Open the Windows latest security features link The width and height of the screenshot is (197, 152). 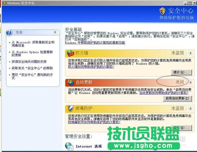(x=95, y=42)
